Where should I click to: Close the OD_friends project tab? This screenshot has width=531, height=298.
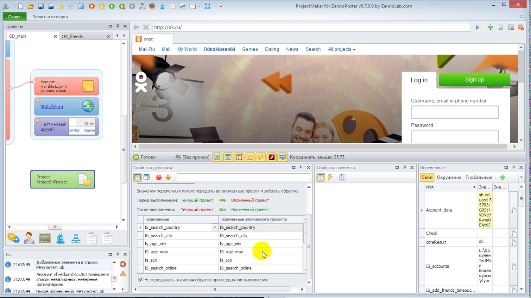tap(108, 36)
